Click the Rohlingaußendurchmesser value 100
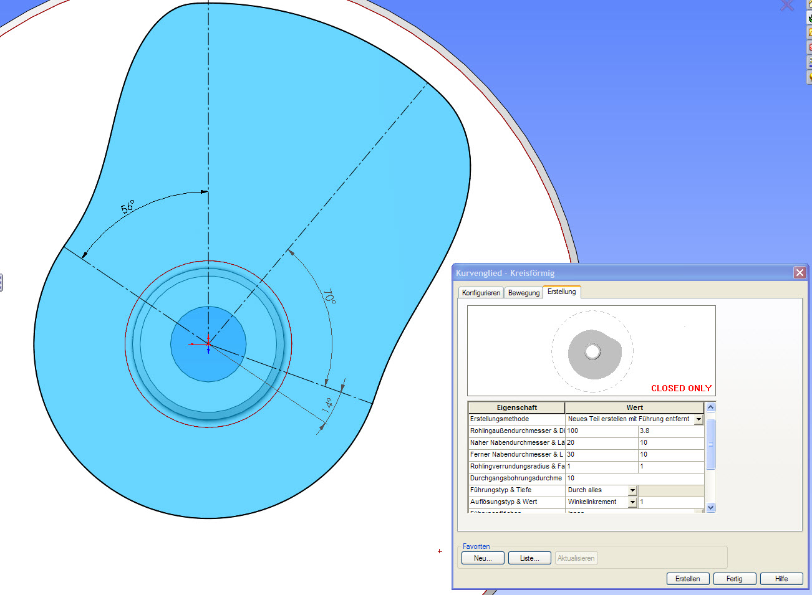This screenshot has height=595, width=812. point(602,431)
